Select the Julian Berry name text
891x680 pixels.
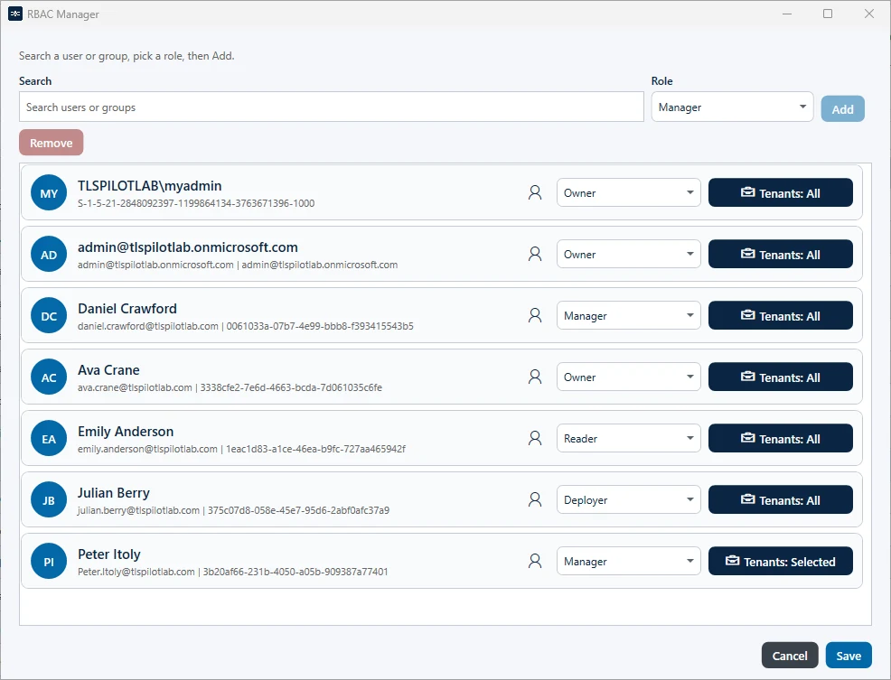tap(114, 492)
